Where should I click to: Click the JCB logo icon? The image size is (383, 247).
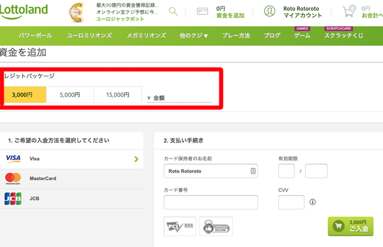click(x=13, y=199)
